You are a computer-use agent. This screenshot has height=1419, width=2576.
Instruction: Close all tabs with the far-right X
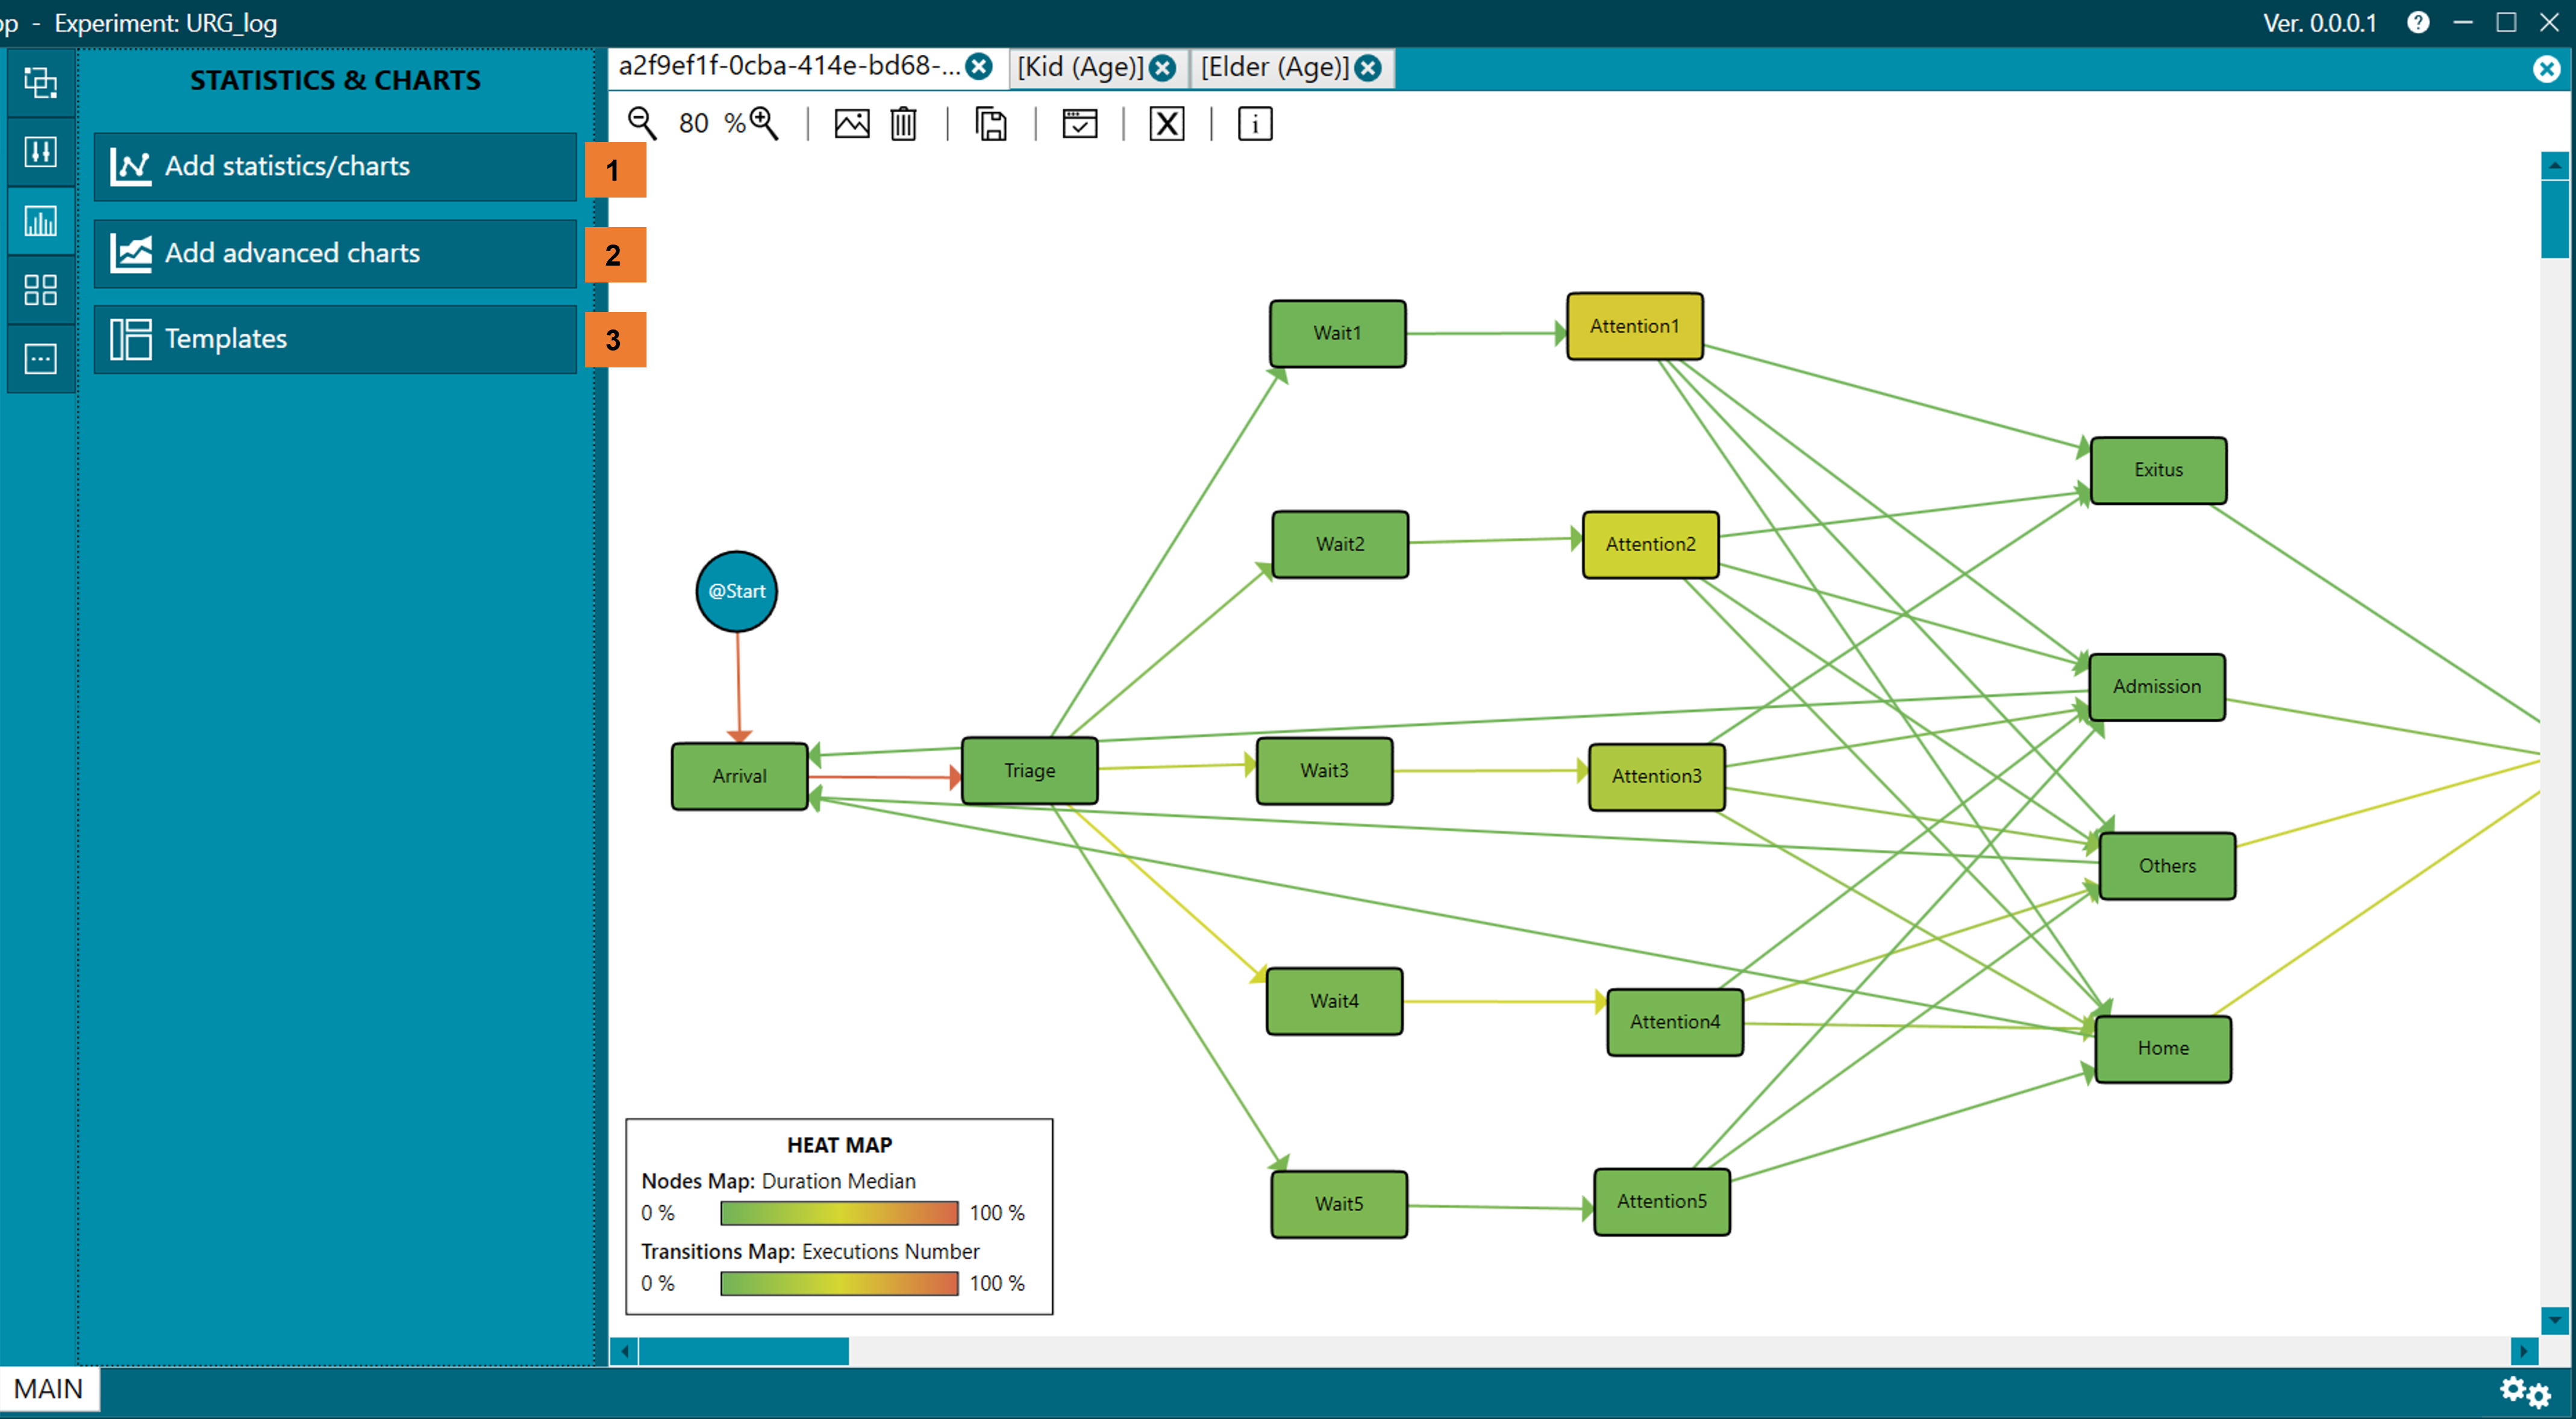coord(2547,69)
